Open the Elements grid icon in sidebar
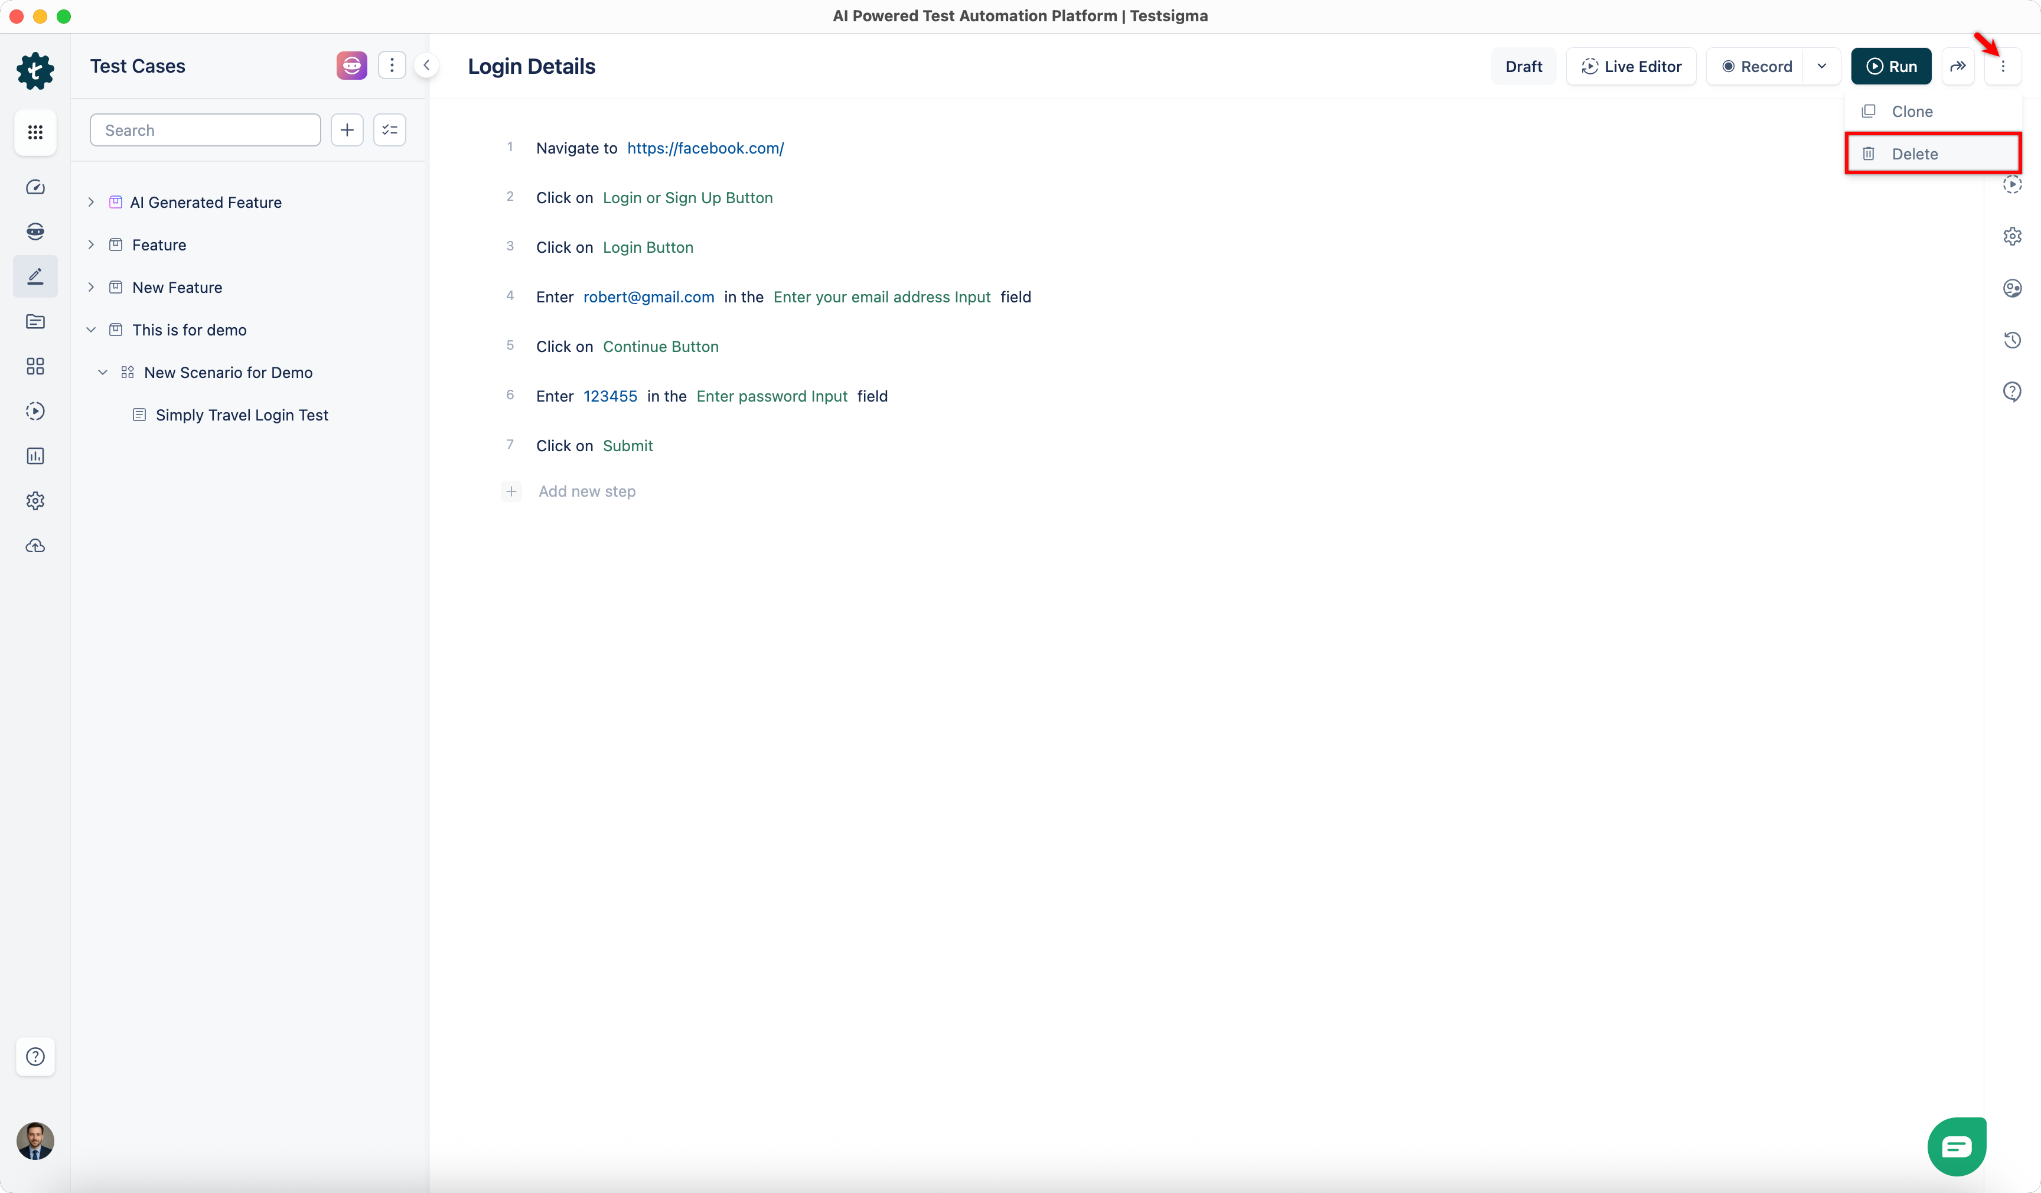The image size is (2041, 1193). pos(35,366)
